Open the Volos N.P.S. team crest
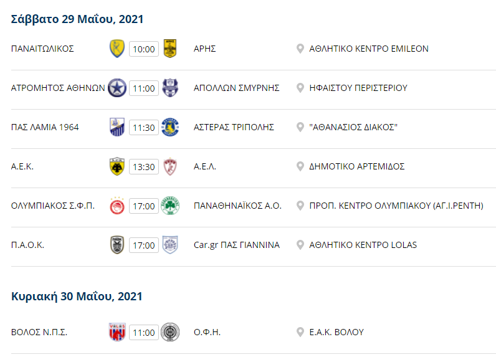 (x=117, y=332)
